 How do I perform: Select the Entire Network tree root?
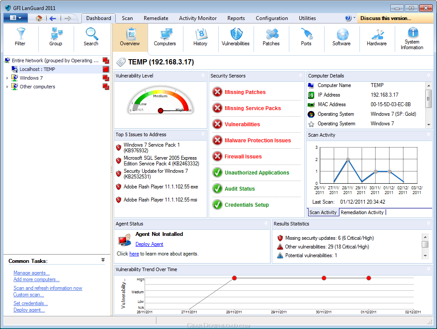(x=55, y=60)
